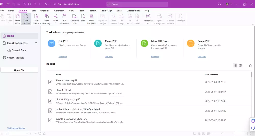Click the recent files vertical scrollbar
This screenshot has width=255, height=136.
tap(252, 75)
